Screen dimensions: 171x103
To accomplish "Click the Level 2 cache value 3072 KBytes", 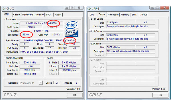I will (69, 70).
